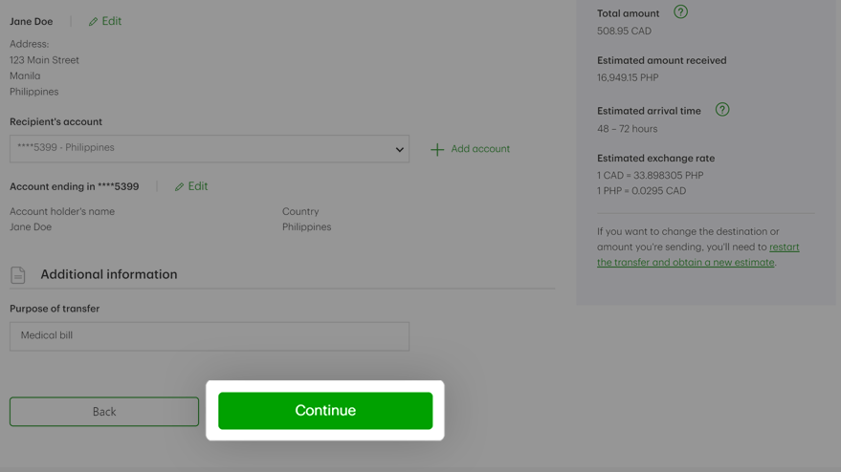Open the Estimated arrival time help icon

point(722,110)
